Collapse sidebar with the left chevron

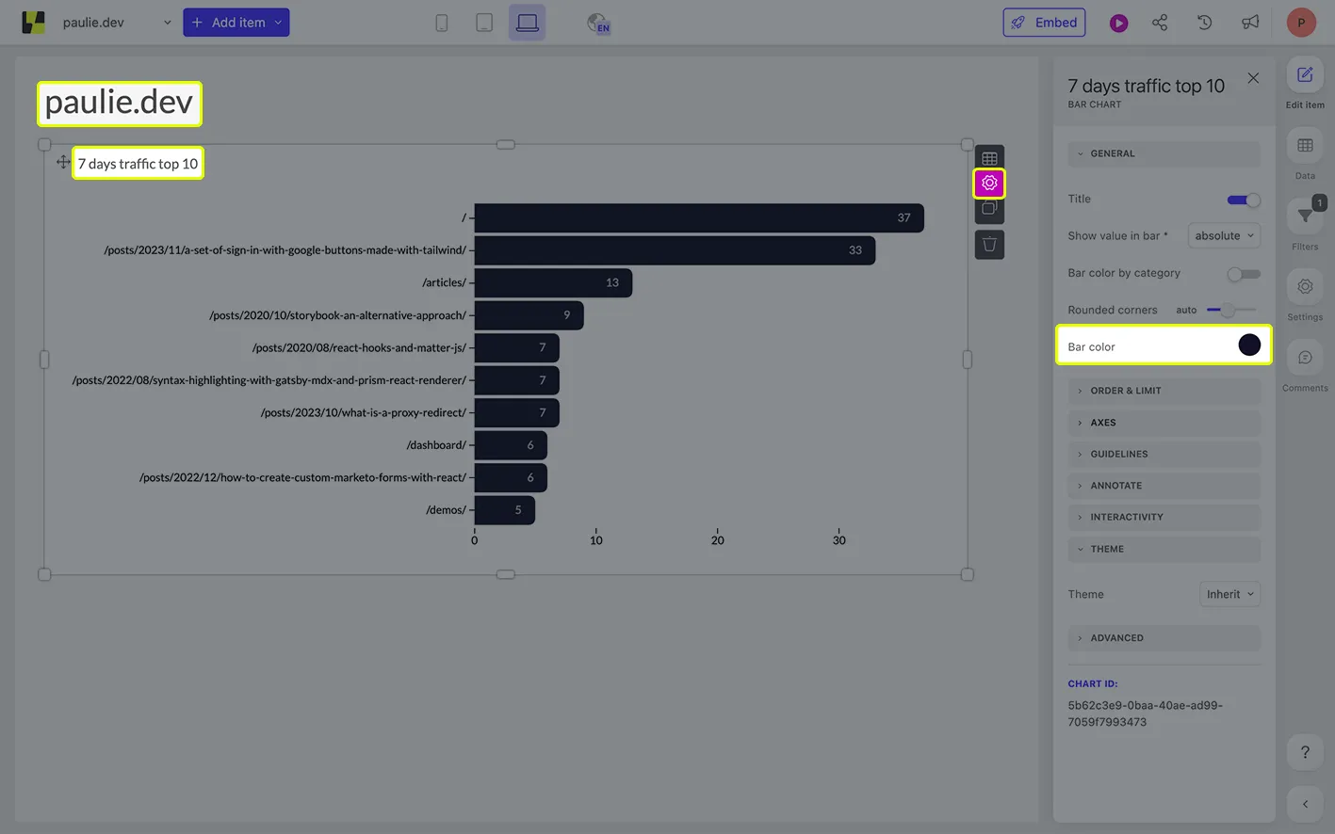coord(1305,804)
